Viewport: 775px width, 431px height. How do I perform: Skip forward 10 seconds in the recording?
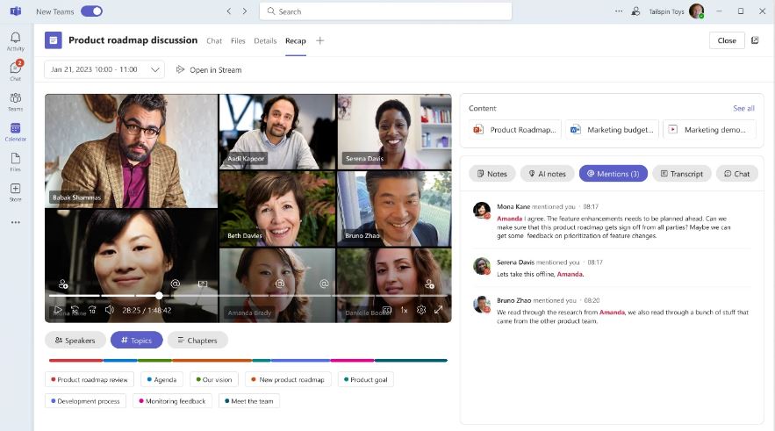pyautogui.click(x=92, y=310)
